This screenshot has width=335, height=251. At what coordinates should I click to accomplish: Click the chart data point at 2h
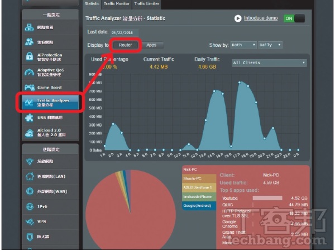click(113, 124)
